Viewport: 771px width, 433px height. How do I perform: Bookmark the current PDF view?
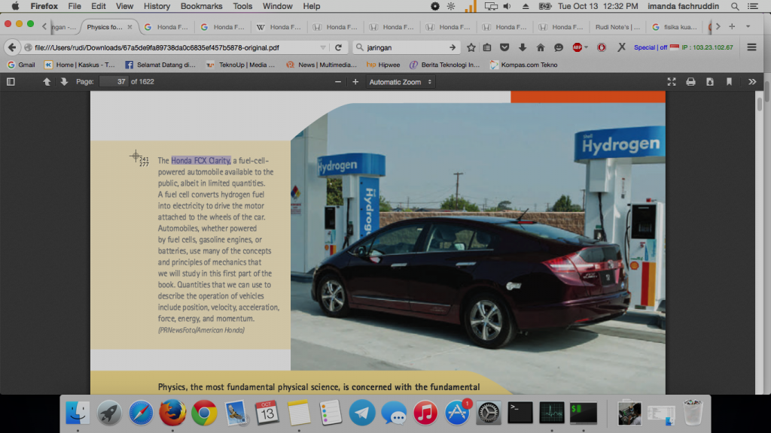coord(729,81)
